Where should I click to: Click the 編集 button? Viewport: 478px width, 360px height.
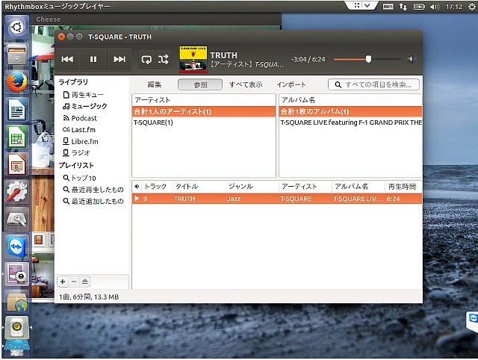[x=155, y=84]
